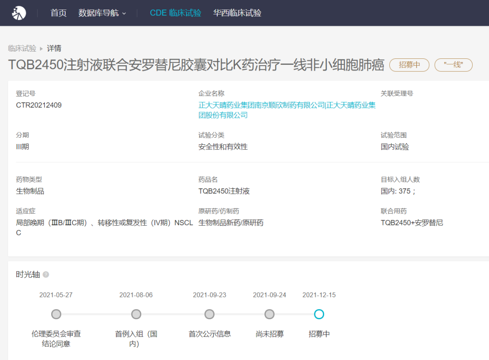Select the 国内试验 trial scope value

point(395,147)
